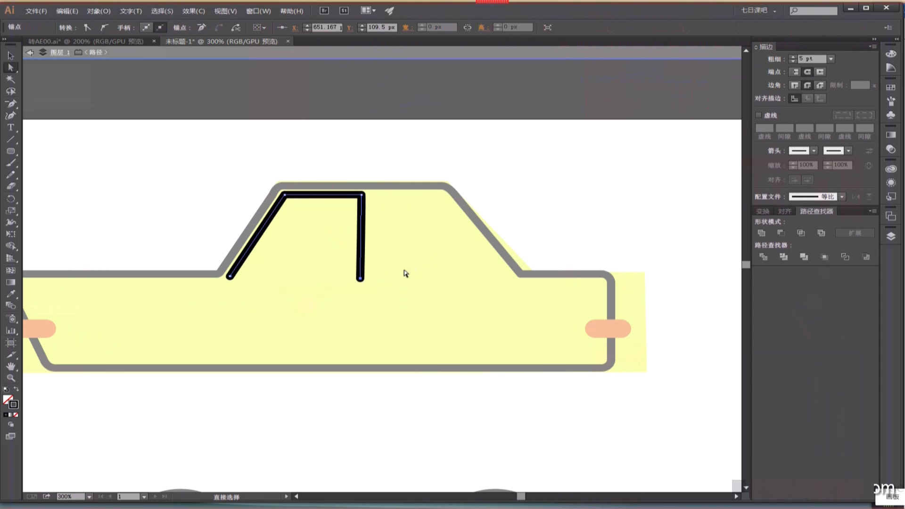
Task: Select the Pen tool
Action: click(x=11, y=103)
